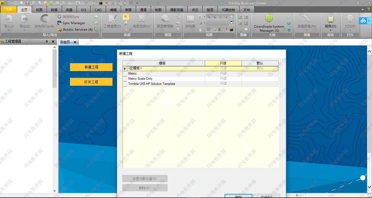Click the 导出(E) export icon
This screenshot has height=198, width=372.
pos(25,19)
